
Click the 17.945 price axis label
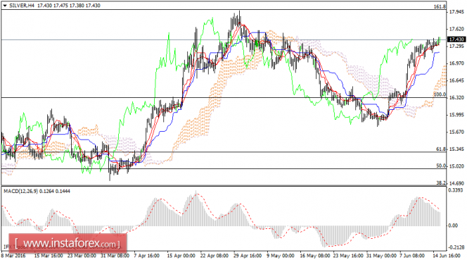(x=456, y=12)
